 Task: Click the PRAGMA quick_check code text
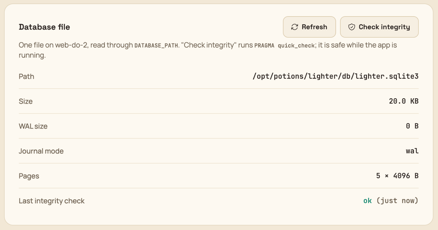coord(284,45)
